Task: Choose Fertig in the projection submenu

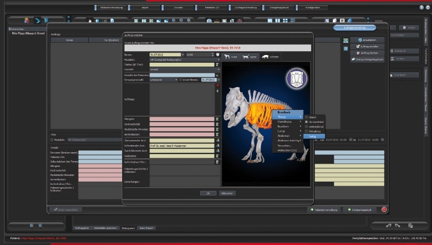Action: coord(314,136)
